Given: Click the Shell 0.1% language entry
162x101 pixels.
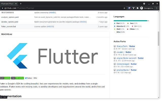Looking at the screenshot, I should pyautogui.click(x=119, y=29).
